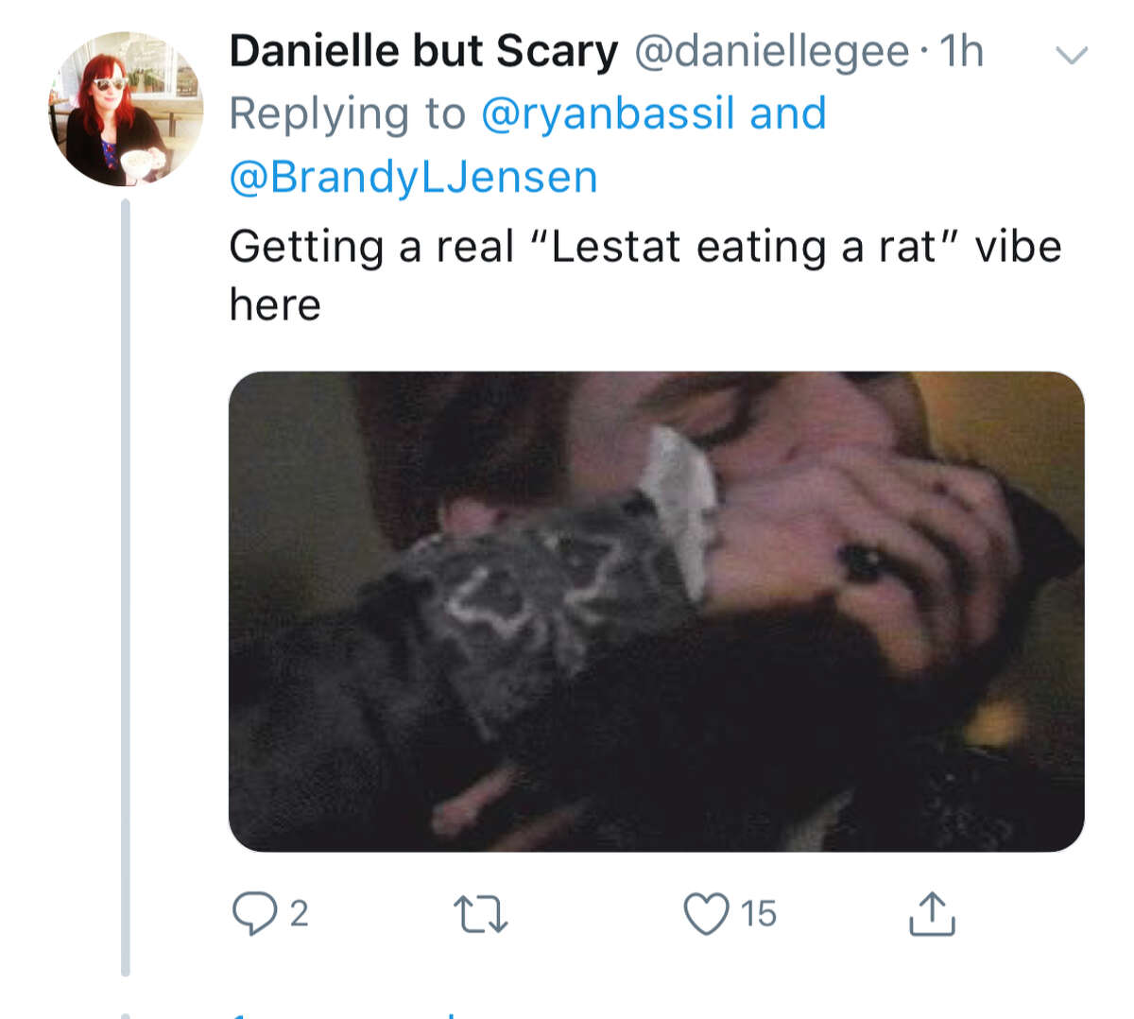This screenshot has width=1134, height=1019.
Task: Click the tweet text mentioning Lestat
Action: [x=644, y=248]
